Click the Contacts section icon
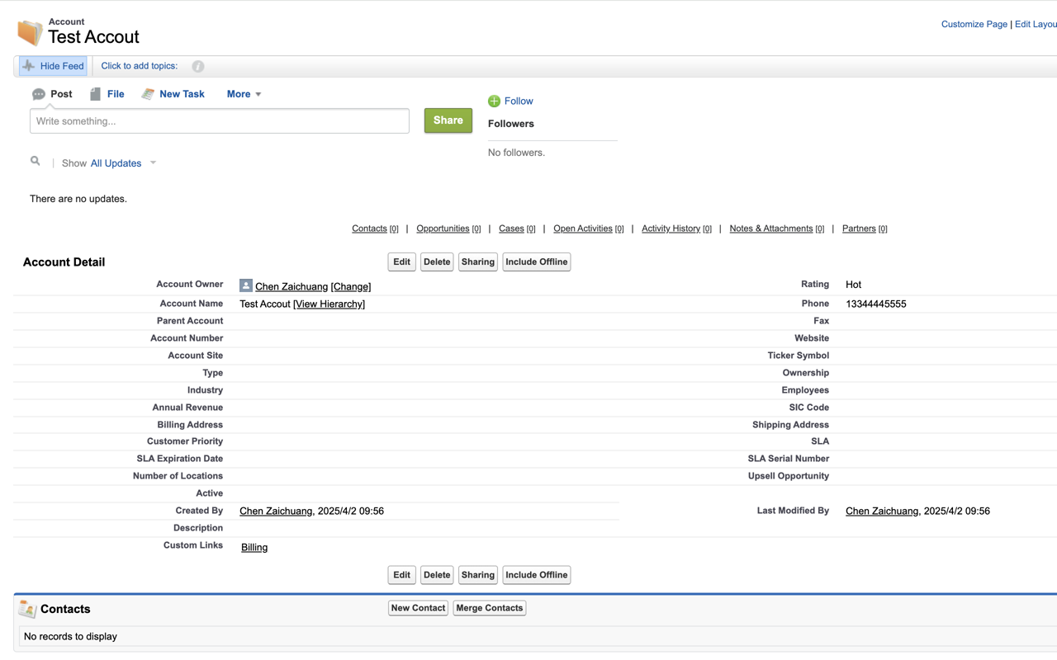Screen dimensions: 1057x660 (x=27, y=608)
